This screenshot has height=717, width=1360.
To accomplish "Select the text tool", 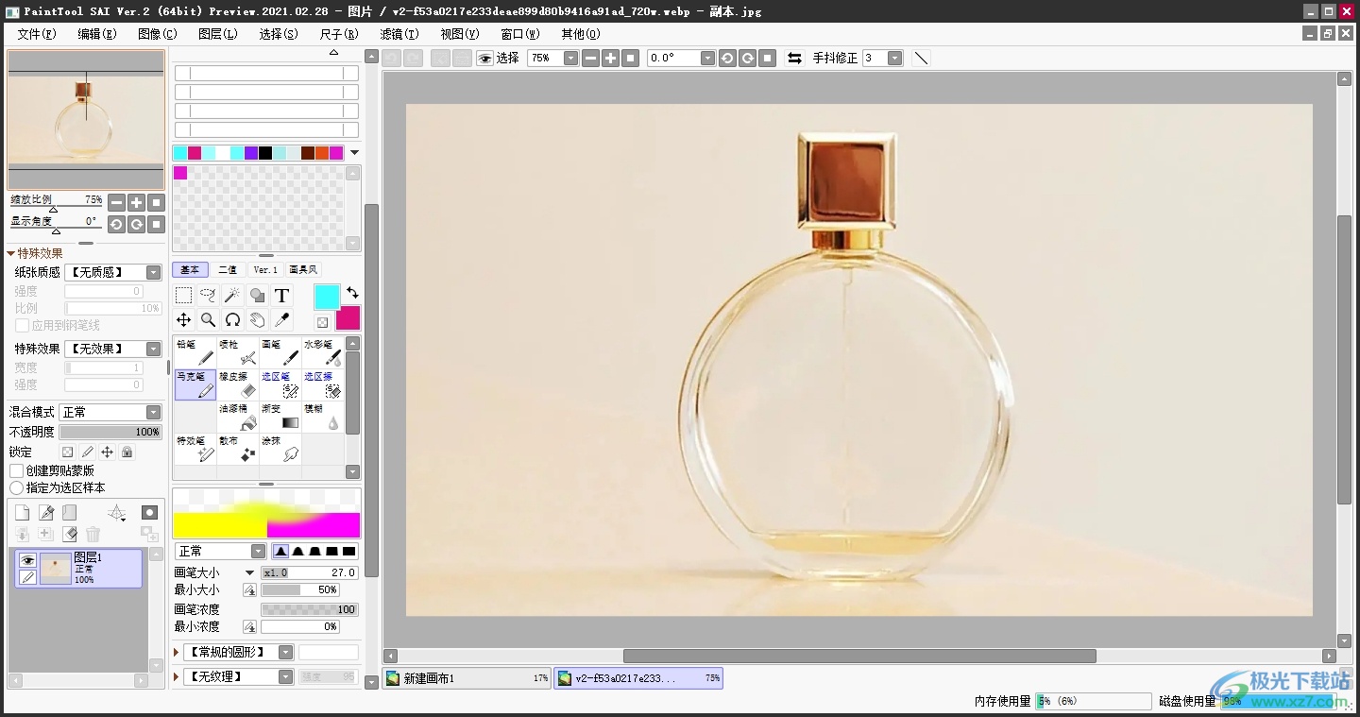I will pyautogui.click(x=281, y=296).
